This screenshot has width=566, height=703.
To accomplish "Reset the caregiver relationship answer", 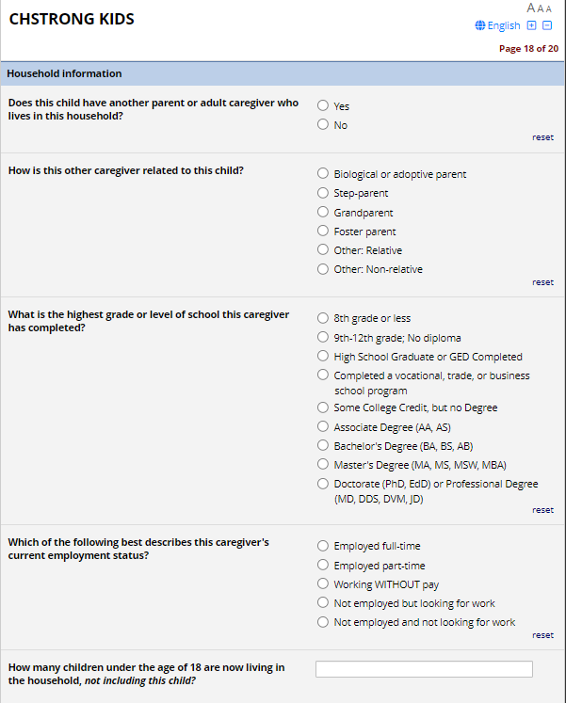I will click(x=542, y=282).
